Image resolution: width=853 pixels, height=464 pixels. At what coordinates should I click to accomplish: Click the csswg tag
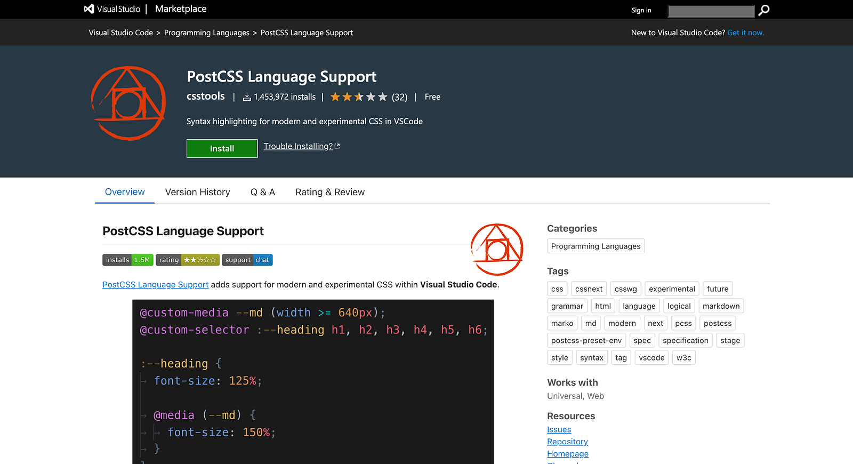626,289
